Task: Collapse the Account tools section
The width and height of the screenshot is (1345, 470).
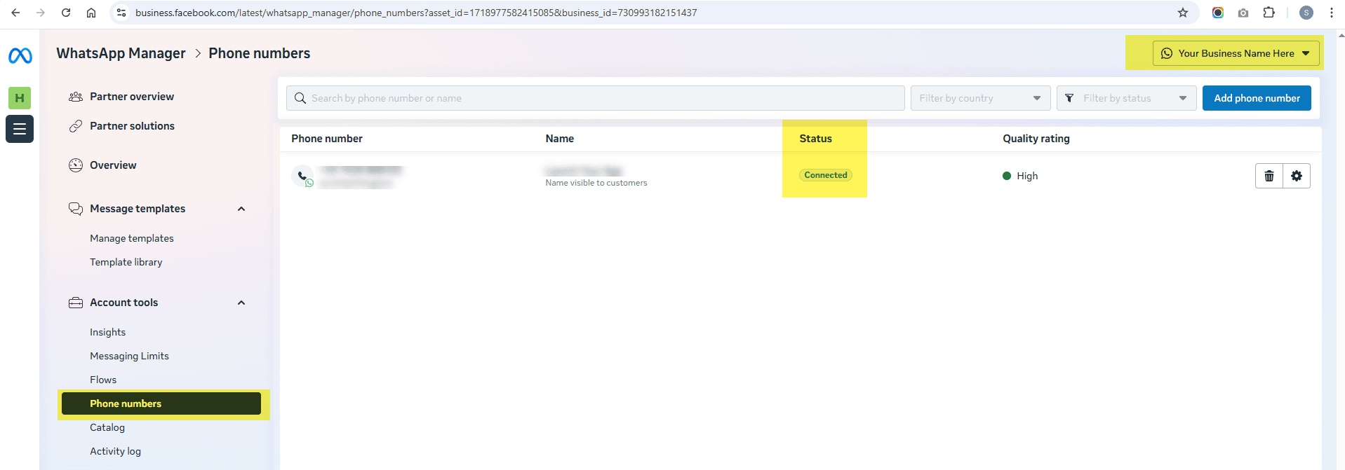Action: tap(241, 303)
